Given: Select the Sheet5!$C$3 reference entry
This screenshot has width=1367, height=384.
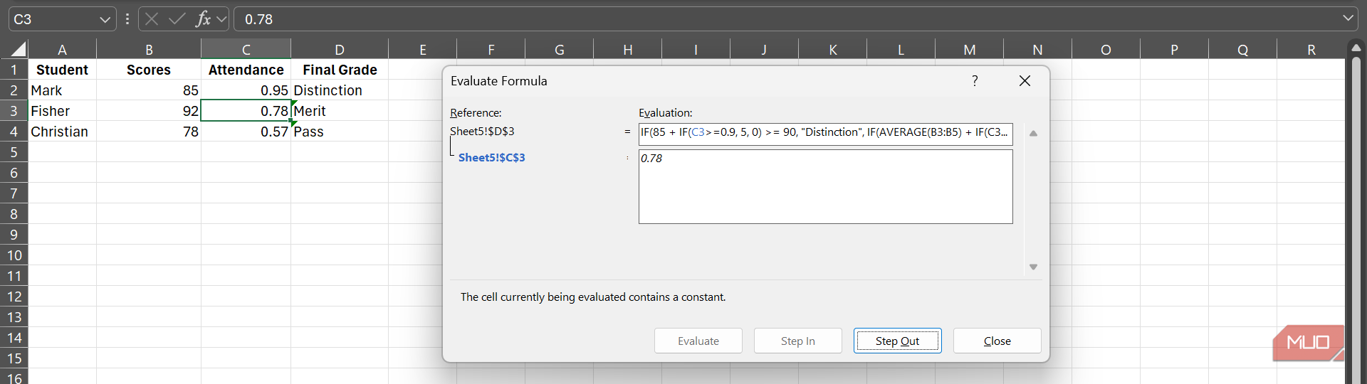Looking at the screenshot, I should (x=491, y=157).
